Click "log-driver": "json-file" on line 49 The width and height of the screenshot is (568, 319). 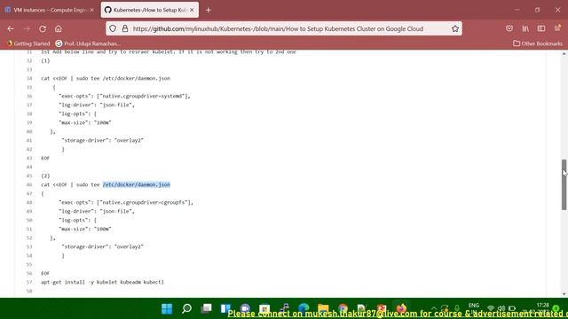97,211
